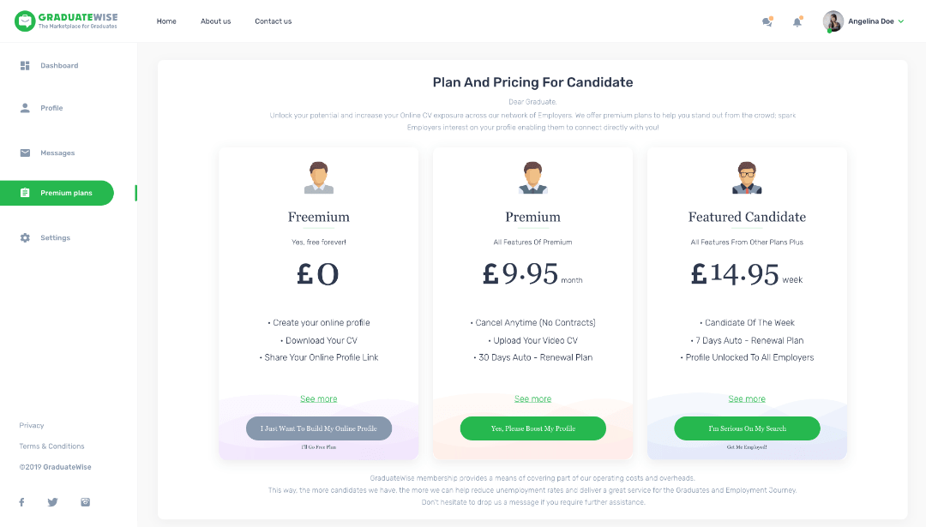Select the Premium plans sidebar item
This screenshot has width=926, height=527.
click(57, 193)
